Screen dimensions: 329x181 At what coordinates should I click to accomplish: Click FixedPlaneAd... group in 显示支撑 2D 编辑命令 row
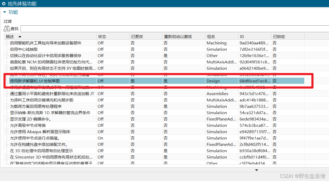click(x=221, y=119)
